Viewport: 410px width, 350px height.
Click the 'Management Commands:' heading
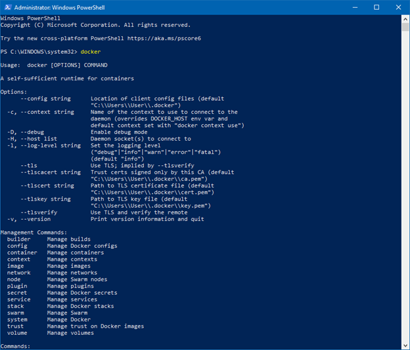(34, 232)
